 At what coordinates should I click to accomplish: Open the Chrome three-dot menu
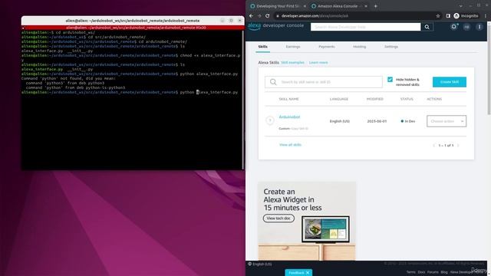[x=486, y=15]
